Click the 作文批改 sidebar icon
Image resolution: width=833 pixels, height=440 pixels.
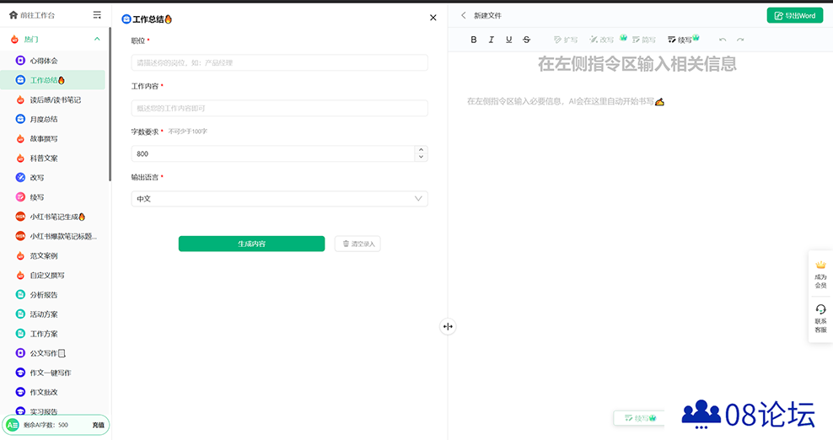tap(20, 392)
